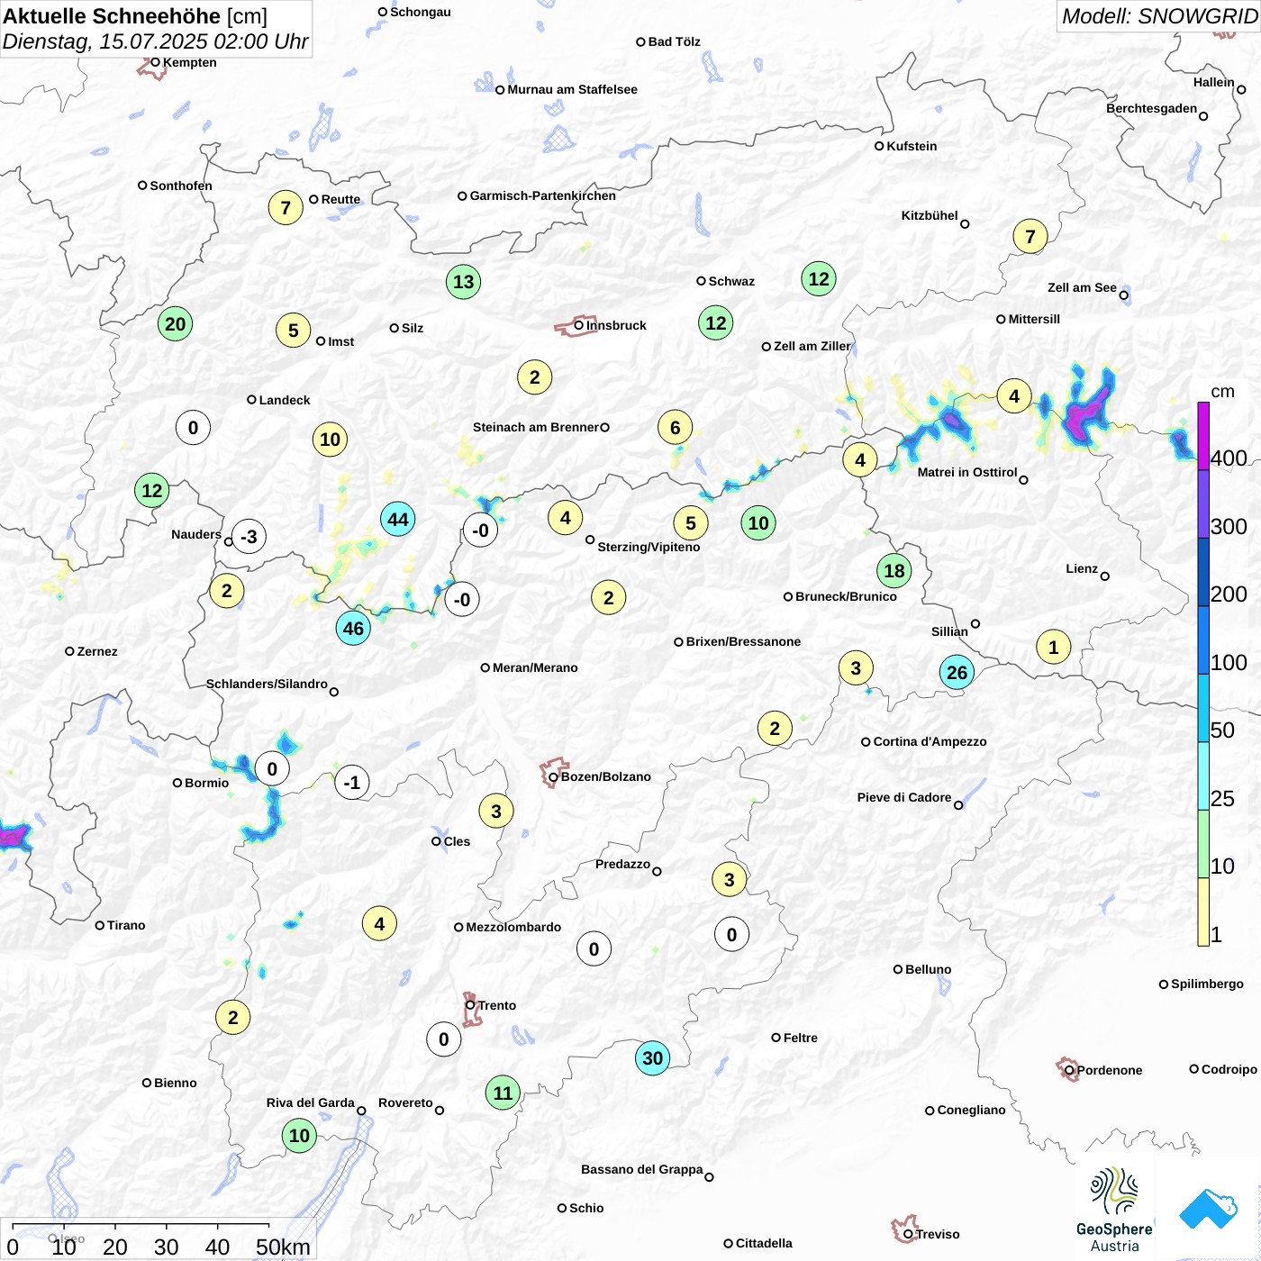The image size is (1261, 1261).
Task: Click the magenta 400 cm legend color
Action: point(1203,436)
